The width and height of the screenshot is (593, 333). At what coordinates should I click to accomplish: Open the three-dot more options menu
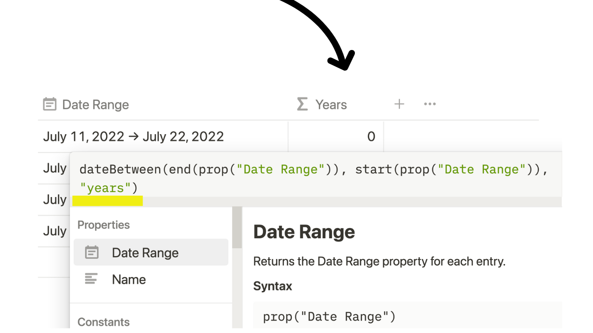click(430, 104)
